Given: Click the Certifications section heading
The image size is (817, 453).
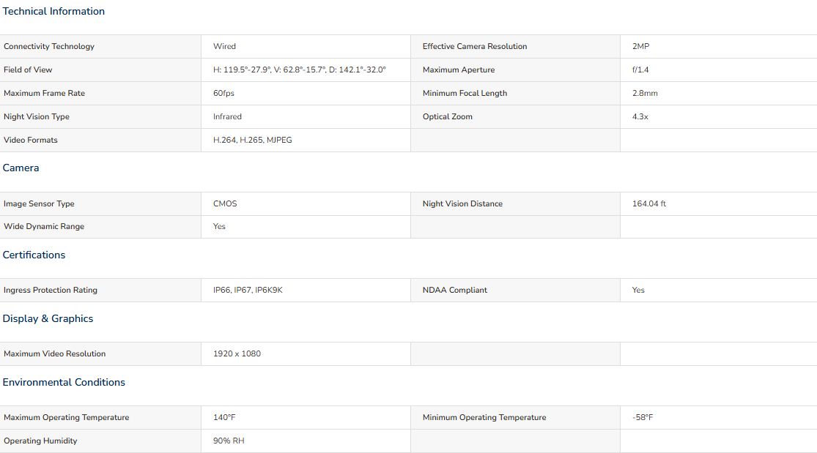Looking at the screenshot, I should pos(34,255).
